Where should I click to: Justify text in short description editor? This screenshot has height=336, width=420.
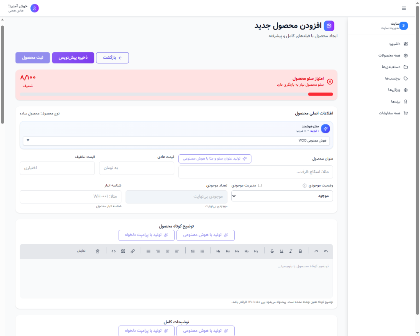(148, 251)
